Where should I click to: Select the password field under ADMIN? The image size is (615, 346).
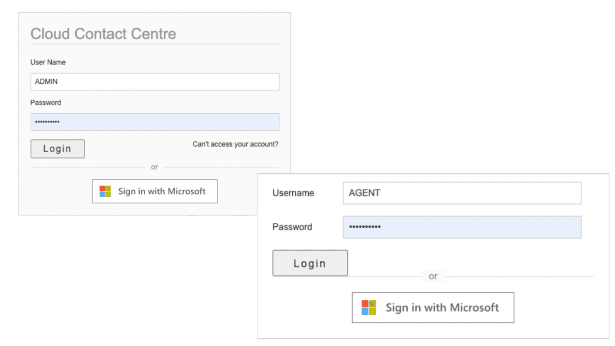click(x=155, y=122)
